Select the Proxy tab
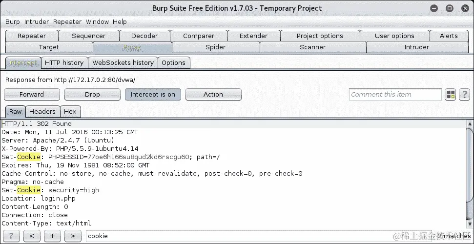This screenshot has height=244, width=474. pyautogui.click(x=132, y=47)
